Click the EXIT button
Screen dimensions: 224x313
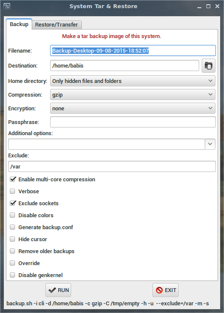click(x=165, y=290)
